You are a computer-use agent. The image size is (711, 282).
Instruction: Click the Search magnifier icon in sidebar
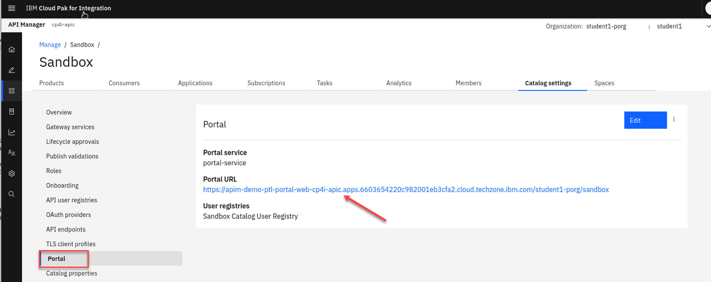coord(12,194)
